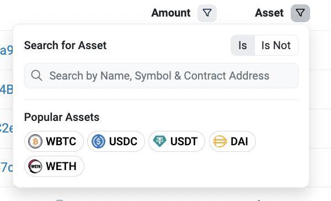Open the truncated link ending in a9

6,50
